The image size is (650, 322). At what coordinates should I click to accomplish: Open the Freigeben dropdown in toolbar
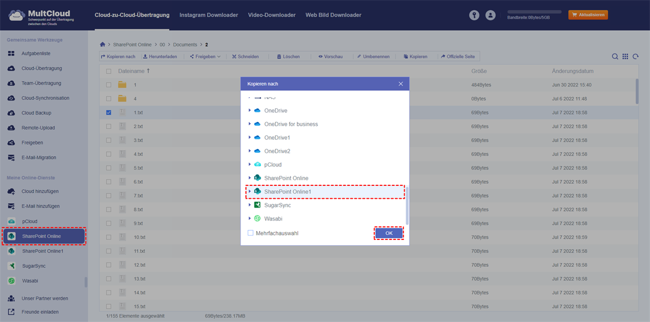[205, 57]
